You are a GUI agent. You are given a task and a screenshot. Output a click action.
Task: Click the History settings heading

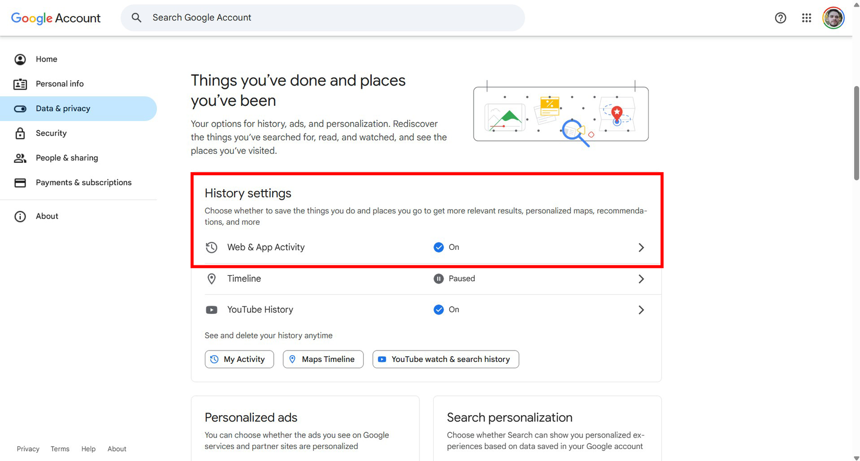click(248, 193)
